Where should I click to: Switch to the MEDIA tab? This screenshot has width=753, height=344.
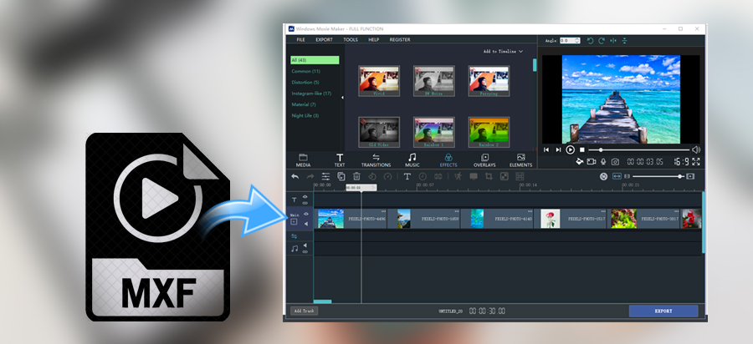303,160
